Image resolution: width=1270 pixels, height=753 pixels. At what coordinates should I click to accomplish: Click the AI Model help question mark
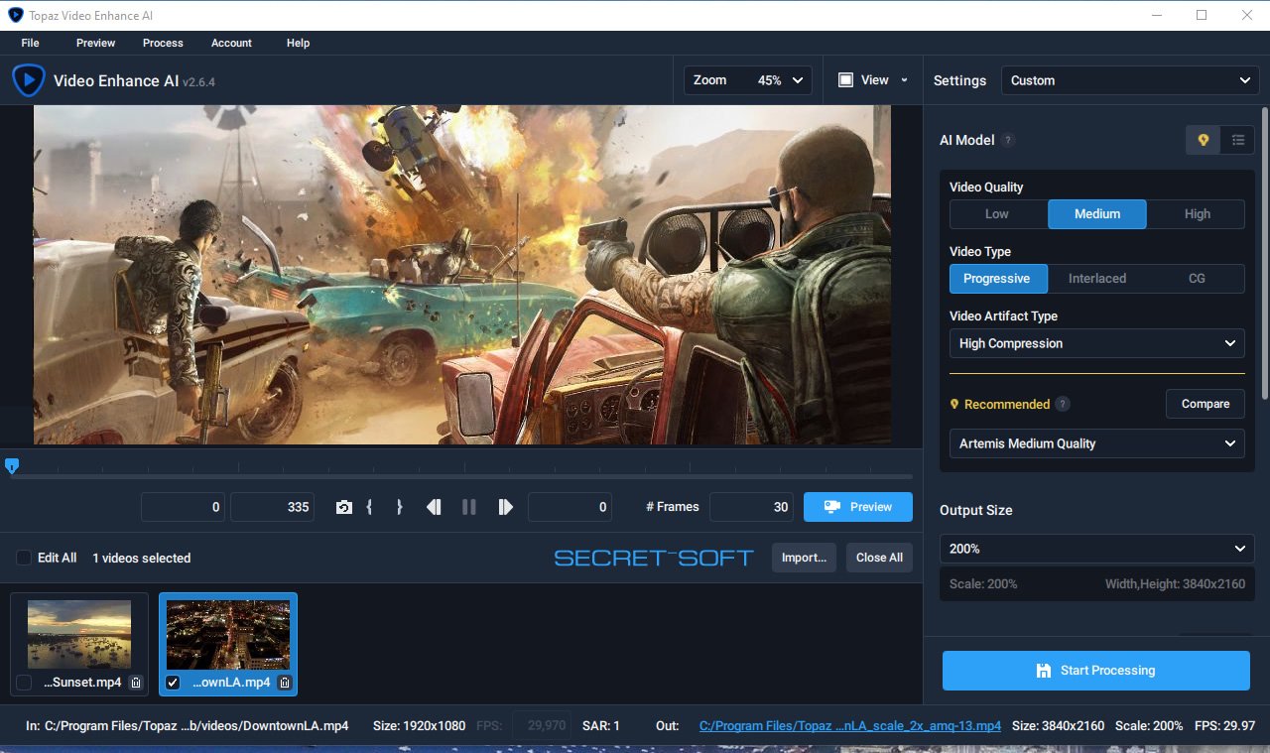tap(1008, 141)
